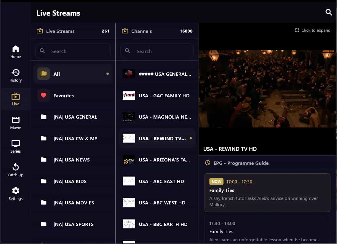
Task: Select |NA| USA GENERAL category
Action: [x=73, y=117]
